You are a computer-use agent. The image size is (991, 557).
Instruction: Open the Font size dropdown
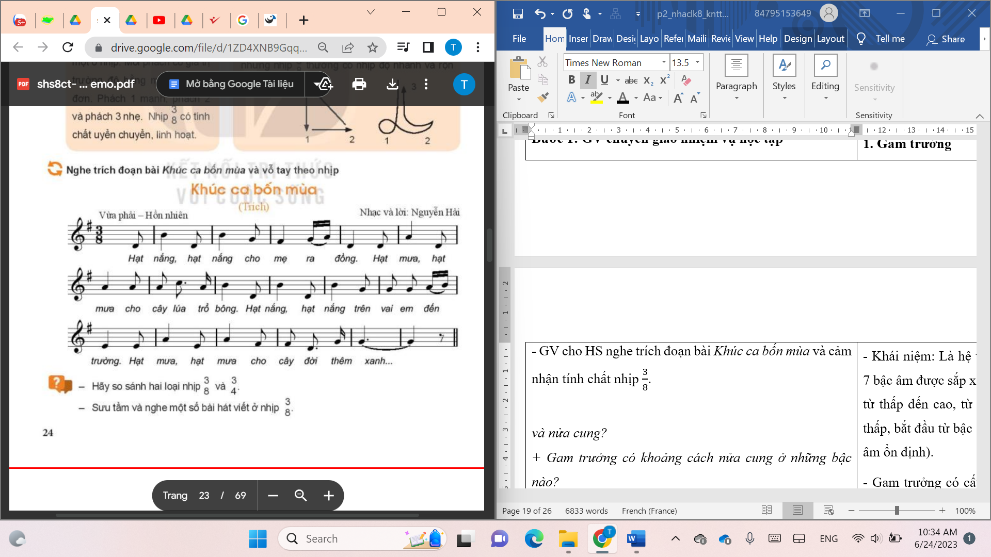coord(697,62)
